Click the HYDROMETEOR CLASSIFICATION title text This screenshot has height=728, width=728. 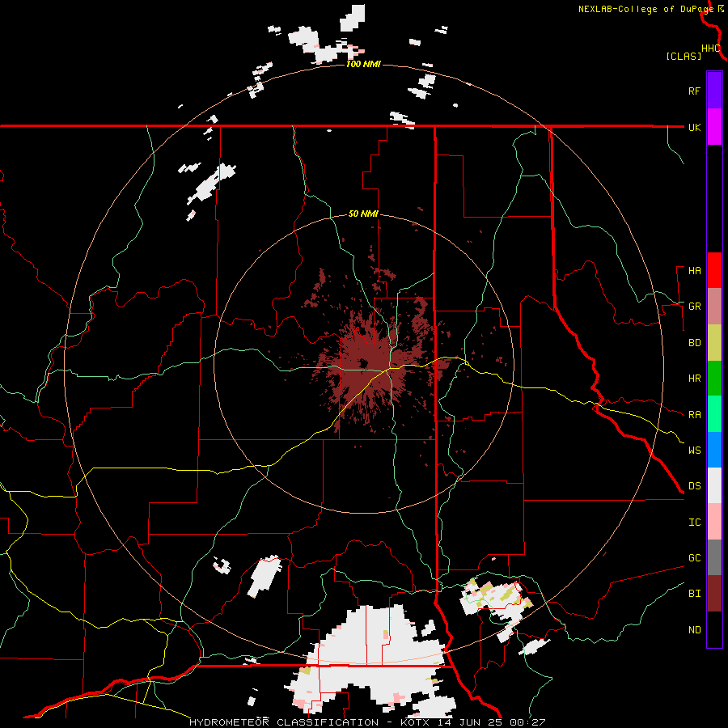tap(284, 722)
